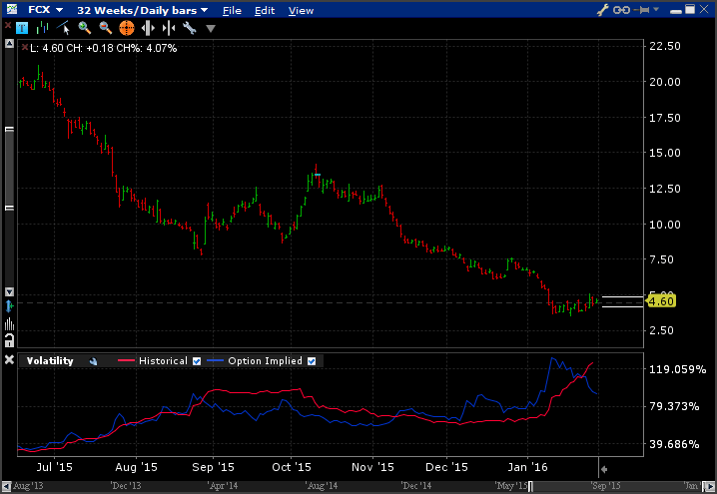Open the FCX symbol dropdown
The height and width of the screenshot is (494, 717).
pyautogui.click(x=46, y=10)
